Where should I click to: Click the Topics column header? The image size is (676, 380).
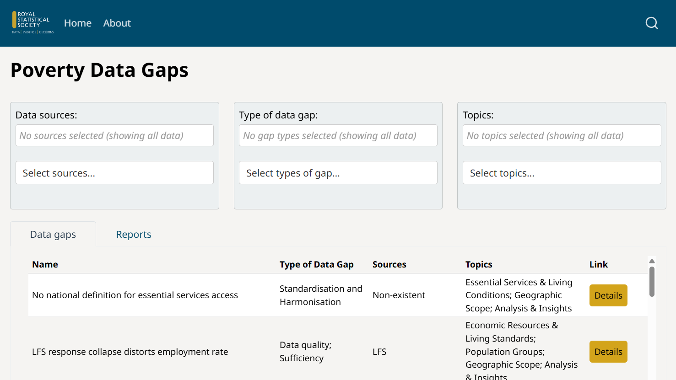(x=479, y=264)
